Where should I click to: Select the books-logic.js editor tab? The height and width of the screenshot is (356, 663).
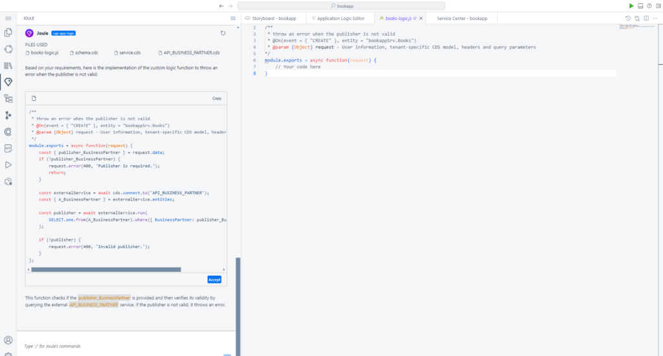[x=398, y=19]
